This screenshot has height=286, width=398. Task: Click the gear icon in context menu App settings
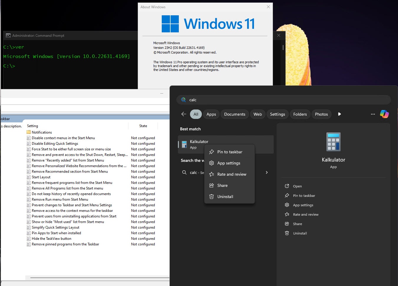tap(212, 163)
